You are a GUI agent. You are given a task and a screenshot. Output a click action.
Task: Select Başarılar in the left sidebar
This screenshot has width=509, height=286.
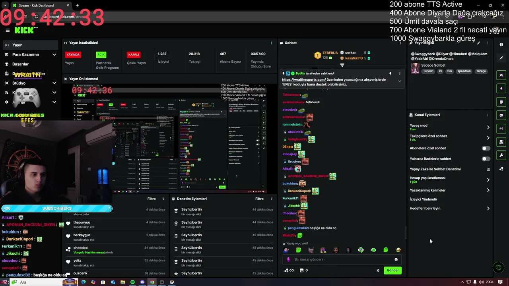point(30,64)
